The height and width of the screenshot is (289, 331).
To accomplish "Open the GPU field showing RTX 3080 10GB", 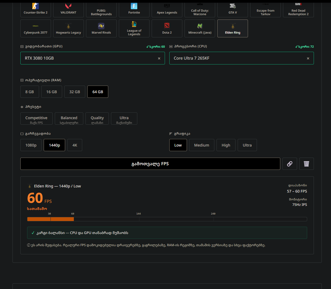I will click(x=87, y=58).
